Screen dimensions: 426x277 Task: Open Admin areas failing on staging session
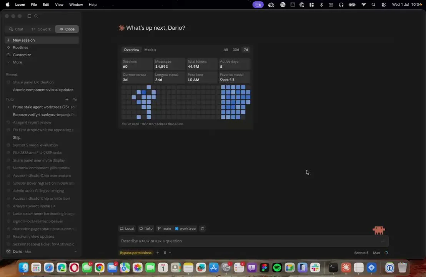[42, 191]
